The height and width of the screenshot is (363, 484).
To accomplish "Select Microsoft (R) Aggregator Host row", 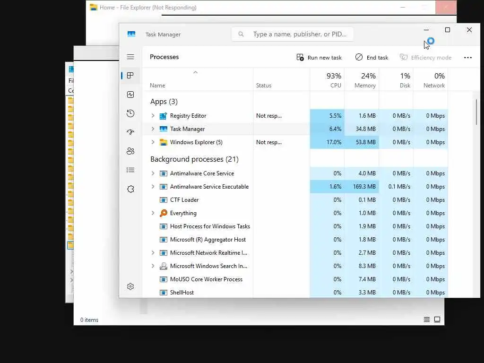I will point(208,240).
